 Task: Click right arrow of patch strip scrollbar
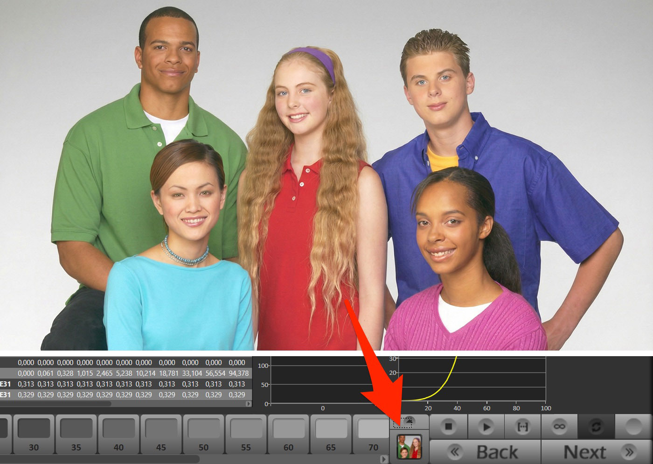(x=384, y=459)
